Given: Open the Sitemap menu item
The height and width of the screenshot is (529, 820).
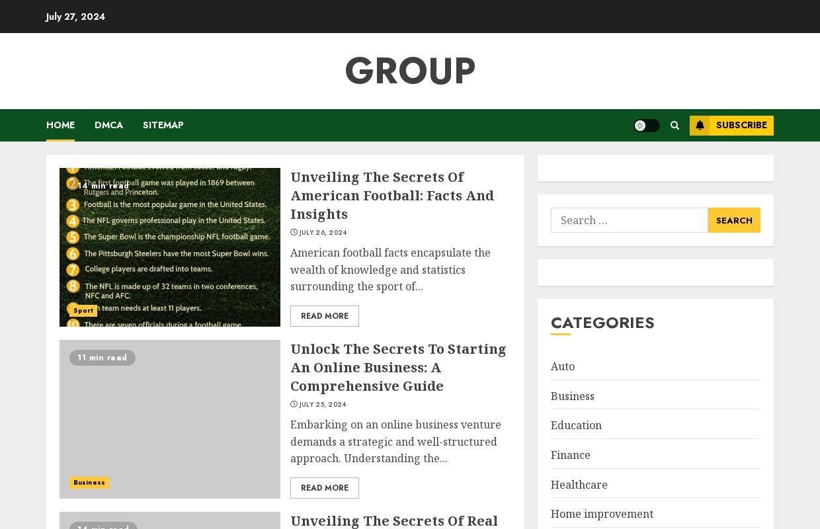Looking at the screenshot, I should (163, 125).
